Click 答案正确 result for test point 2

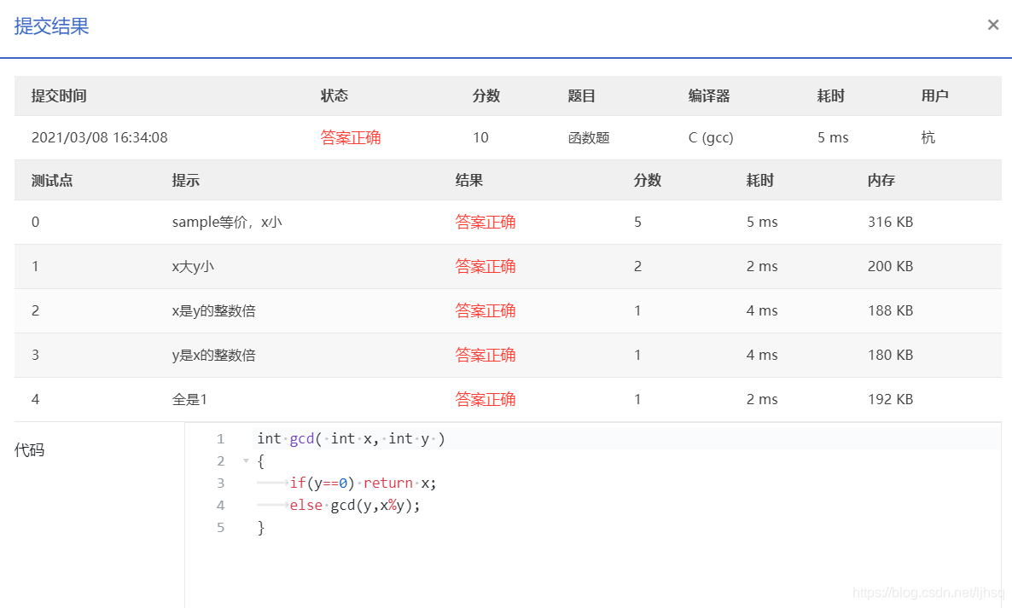(486, 310)
